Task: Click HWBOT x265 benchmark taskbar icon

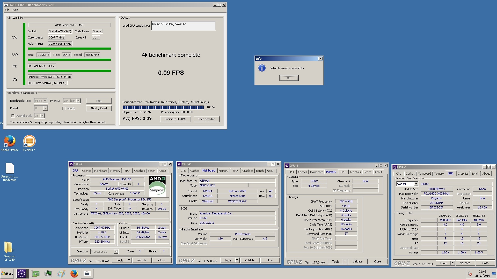Action: (87, 273)
